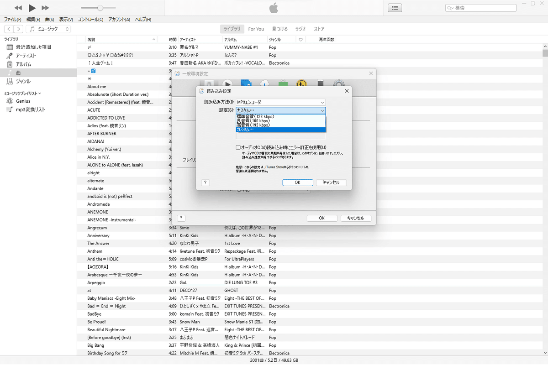
Task: Enable error correction for audio CD import
Action: coord(238,147)
